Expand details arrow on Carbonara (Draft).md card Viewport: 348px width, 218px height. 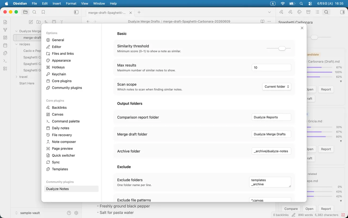coord(341,81)
